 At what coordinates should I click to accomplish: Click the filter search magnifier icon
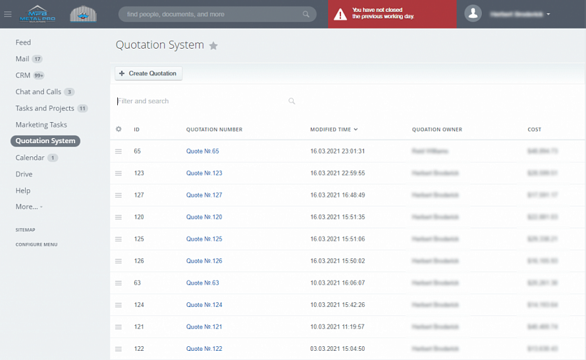click(x=292, y=101)
